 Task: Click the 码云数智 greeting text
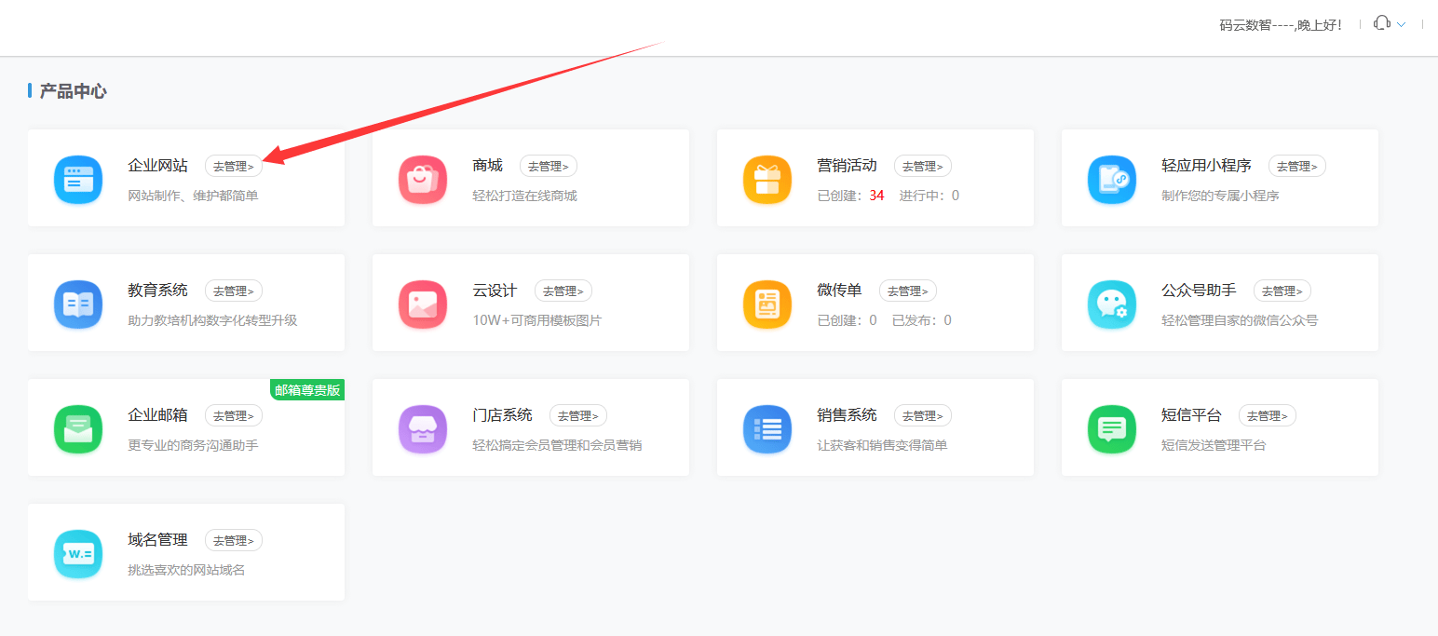click(1281, 24)
